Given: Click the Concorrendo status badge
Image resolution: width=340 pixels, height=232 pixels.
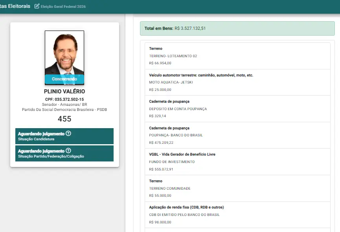Looking at the screenshot, I should pyautogui.click(x=64, y=79).
